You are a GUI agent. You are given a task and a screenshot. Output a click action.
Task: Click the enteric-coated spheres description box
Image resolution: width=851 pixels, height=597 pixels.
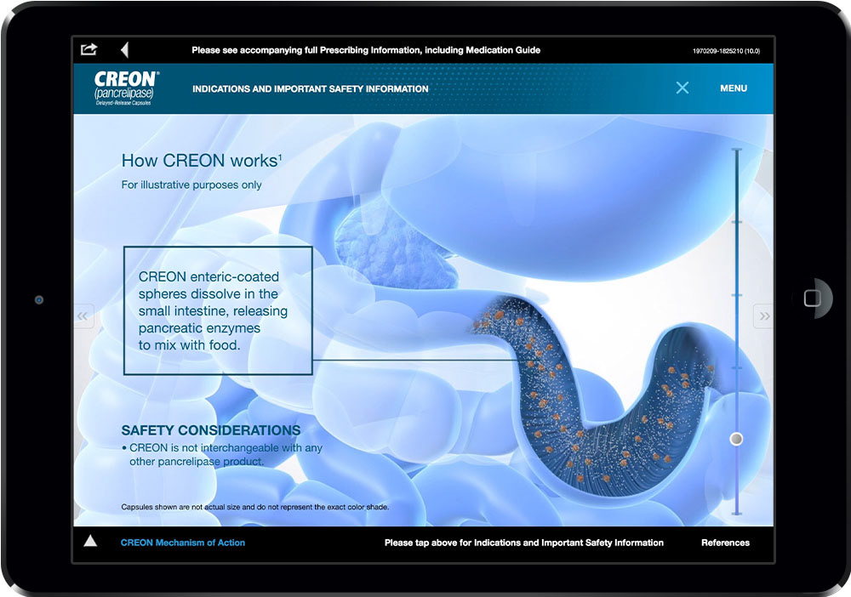click(218, 310)
